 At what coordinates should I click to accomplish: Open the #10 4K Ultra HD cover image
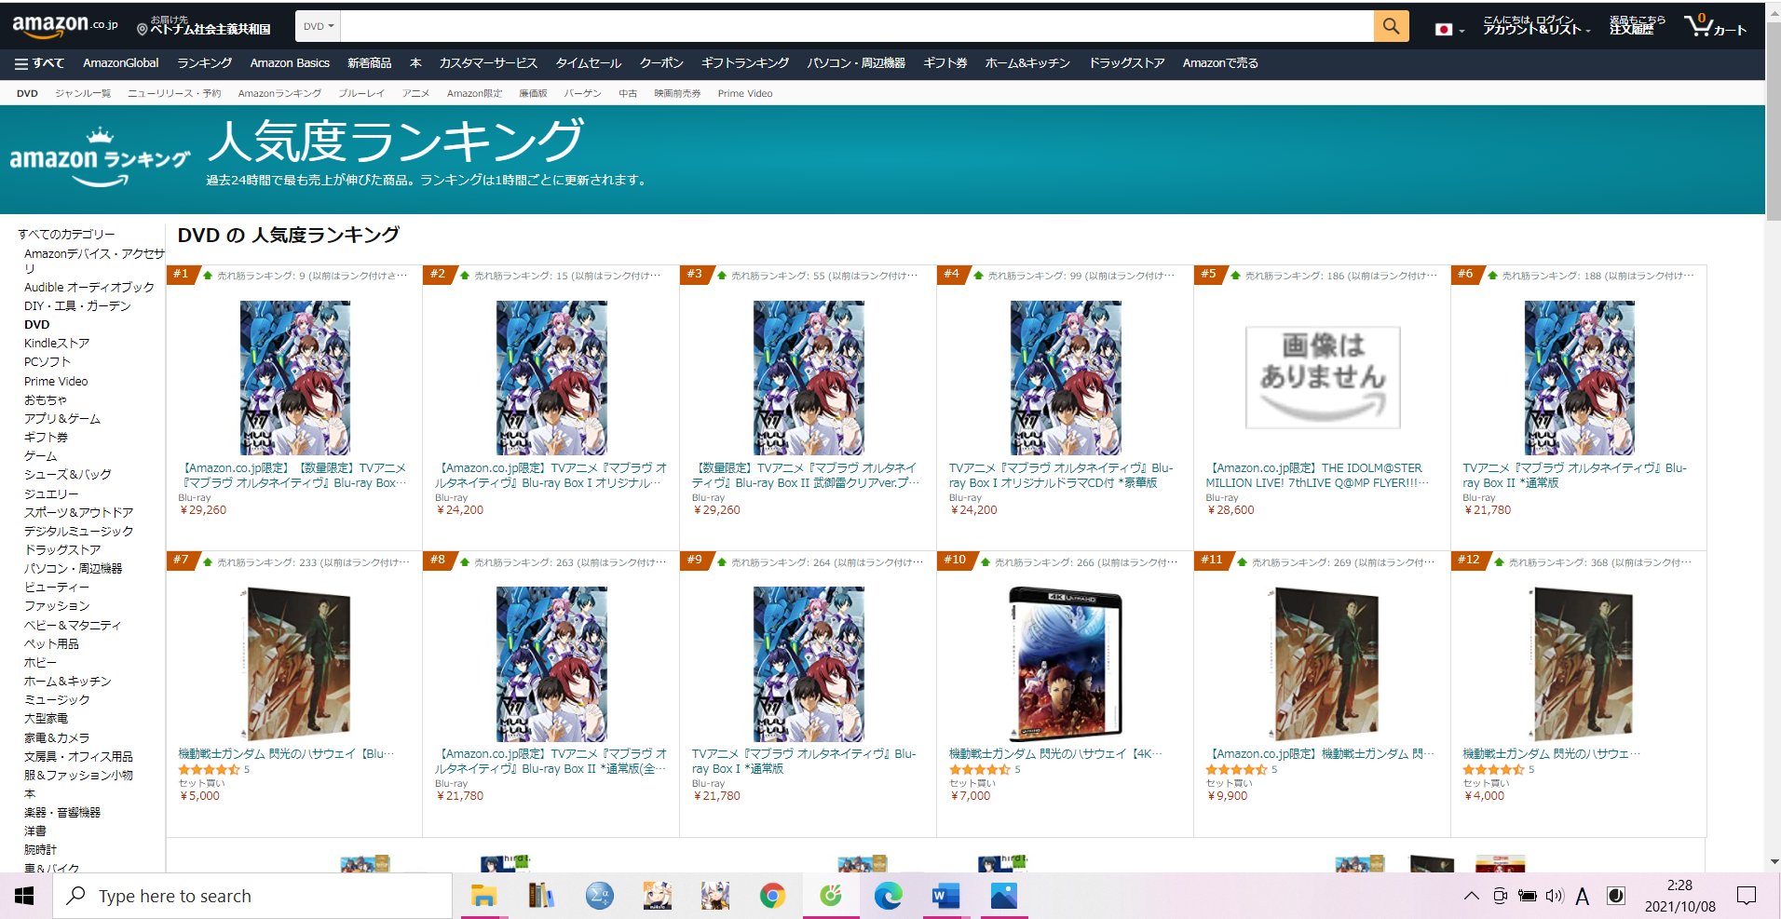coord(1066,663)
